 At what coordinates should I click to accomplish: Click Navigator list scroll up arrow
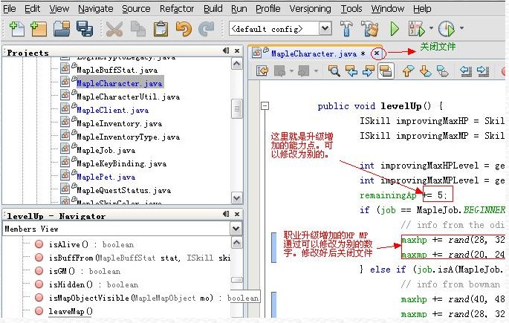(236, 242)
